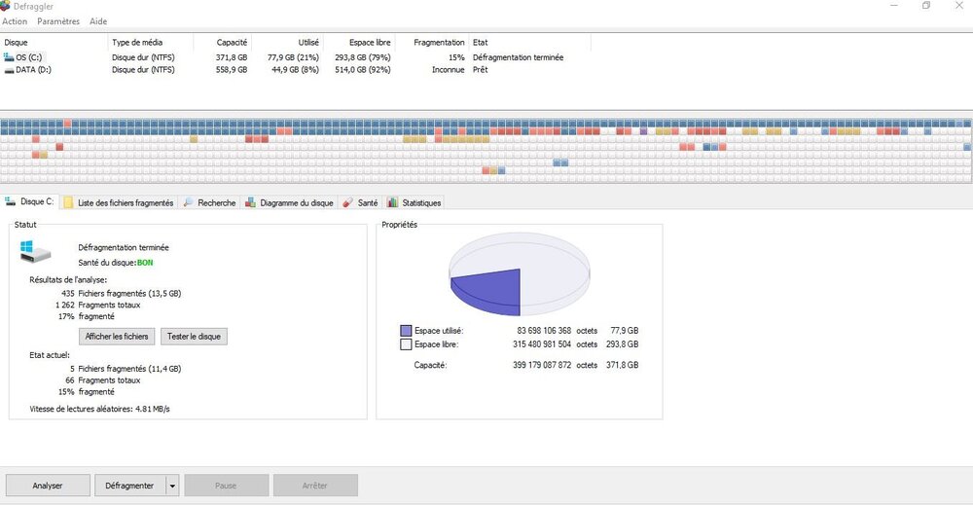This screenshot has height=505, width=973.
Task: Sort by Etat column header
Action: point(530,42)
